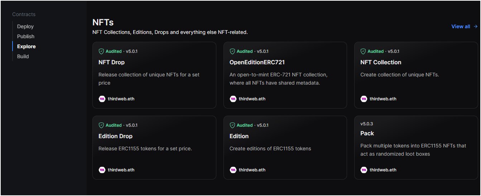
Task: Click thirdweb.eth avatar icon on Pack card
Action: pos(364,170)
